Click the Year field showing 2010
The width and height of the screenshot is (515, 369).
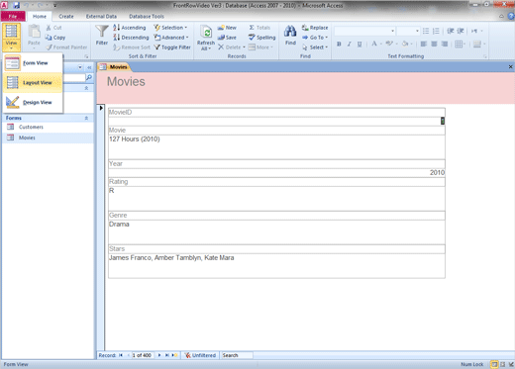[x=276, y=173]
